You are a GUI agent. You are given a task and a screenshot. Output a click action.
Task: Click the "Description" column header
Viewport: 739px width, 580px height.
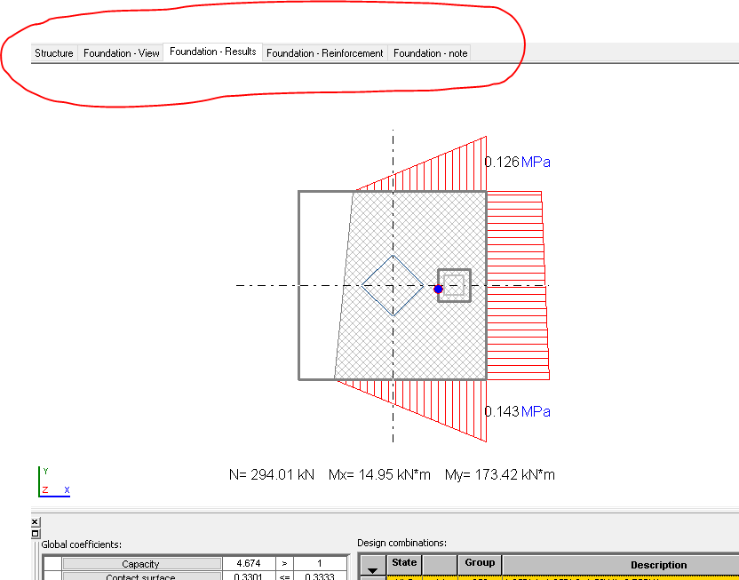[x=658, y=565]
